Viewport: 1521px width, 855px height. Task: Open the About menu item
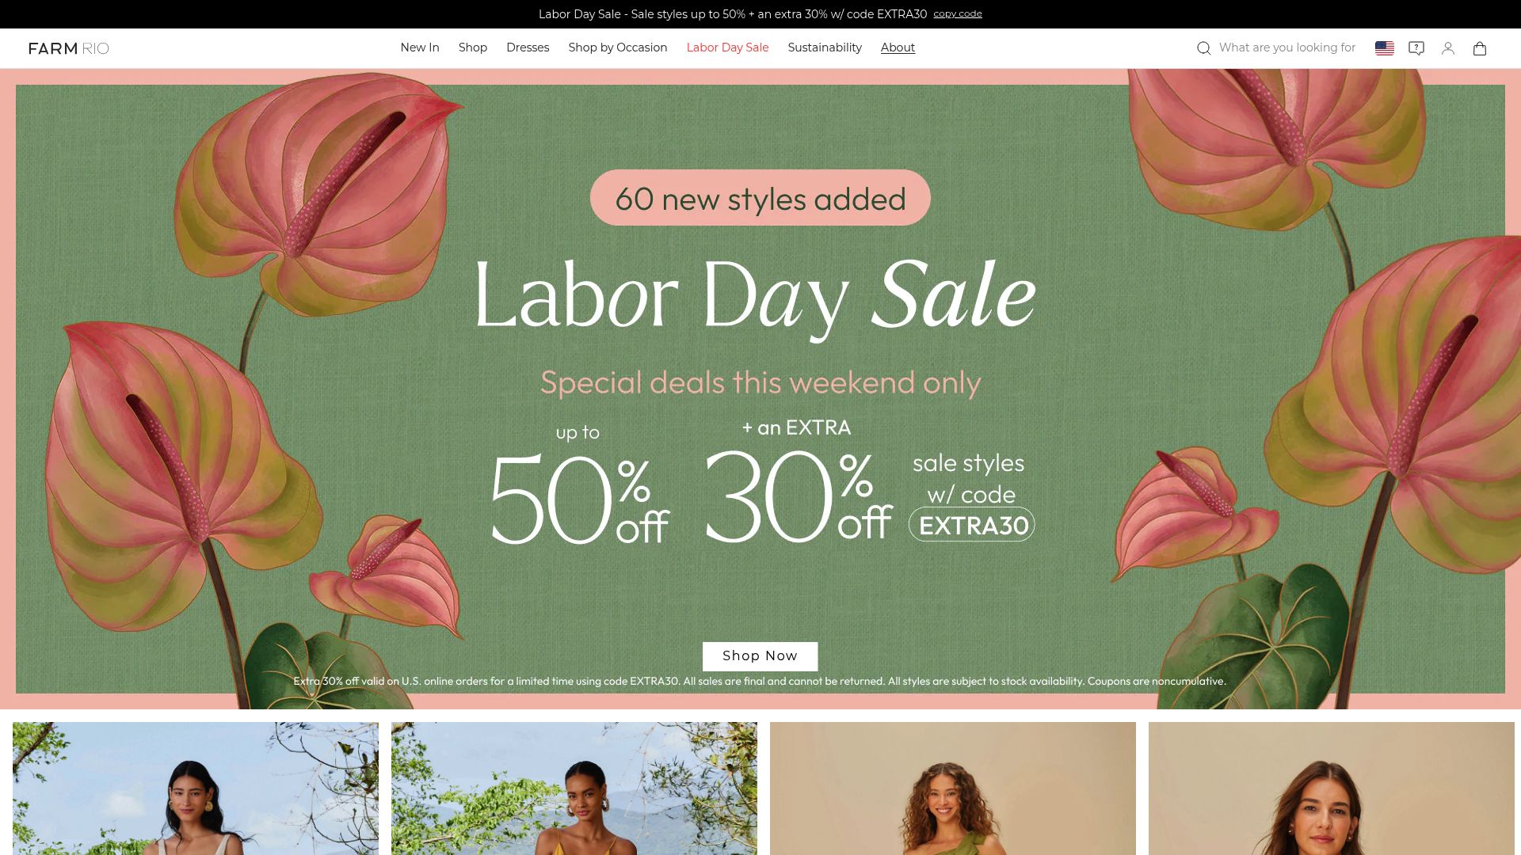(898, 47)
